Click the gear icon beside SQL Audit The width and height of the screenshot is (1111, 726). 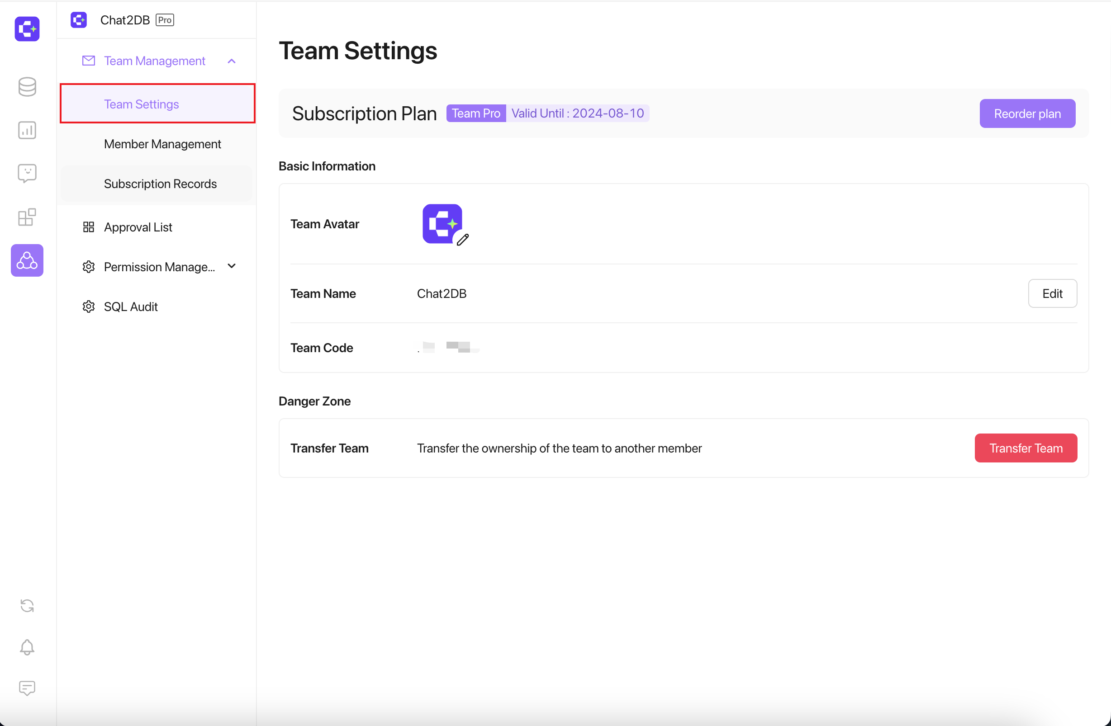[89, 306]
